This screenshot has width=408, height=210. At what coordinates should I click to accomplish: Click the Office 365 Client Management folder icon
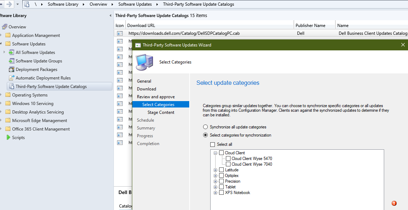(x=8, y=129)
